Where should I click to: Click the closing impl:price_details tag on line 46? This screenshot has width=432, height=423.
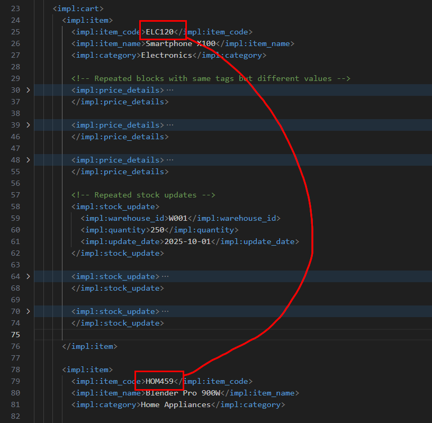tap(120, 137)
